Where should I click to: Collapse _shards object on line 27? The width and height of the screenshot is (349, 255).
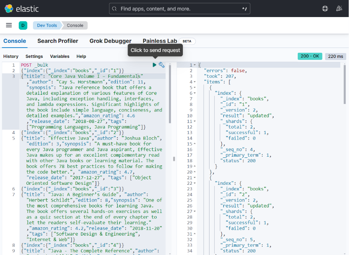[195, 211]
